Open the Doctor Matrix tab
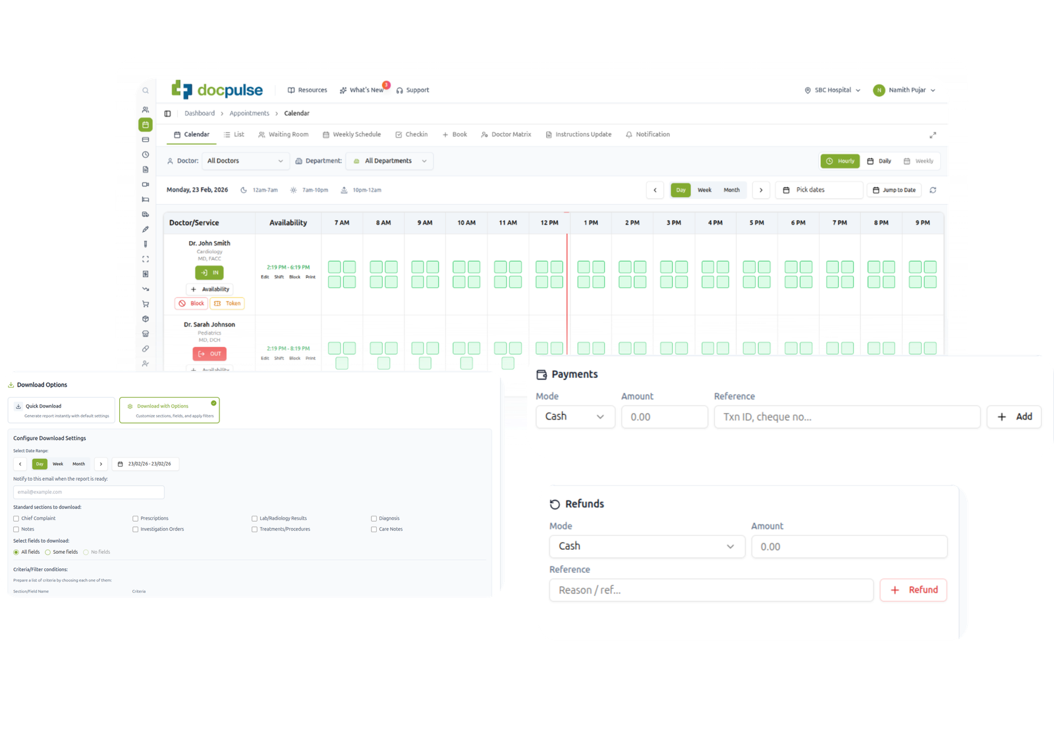The image size is (1054, 729). (506, 134)
